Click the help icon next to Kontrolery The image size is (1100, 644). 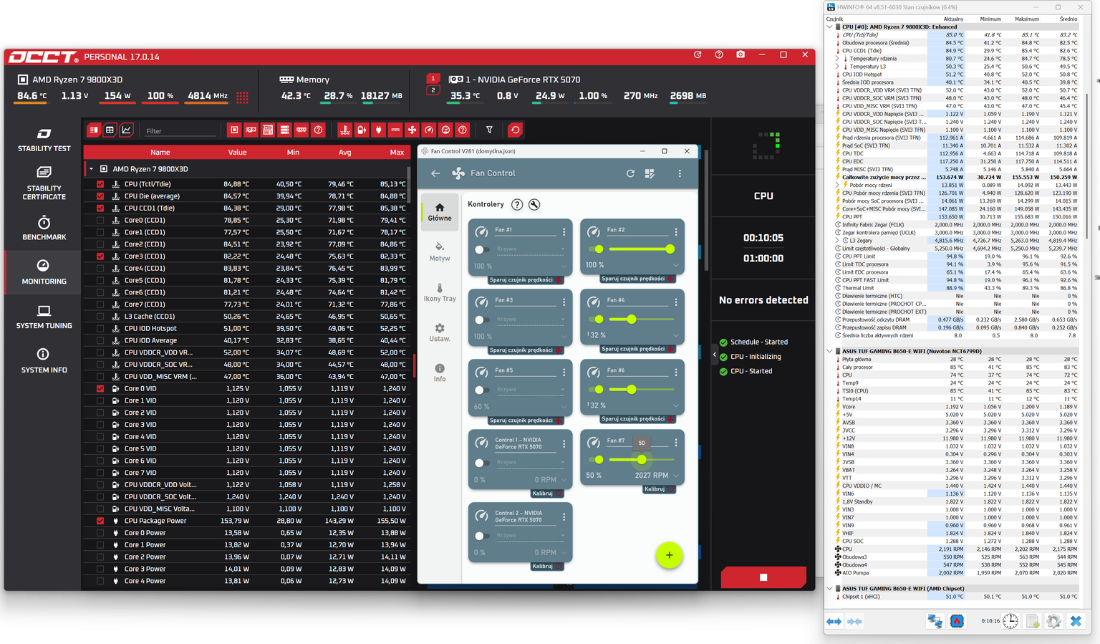click(x=517, y=204)
